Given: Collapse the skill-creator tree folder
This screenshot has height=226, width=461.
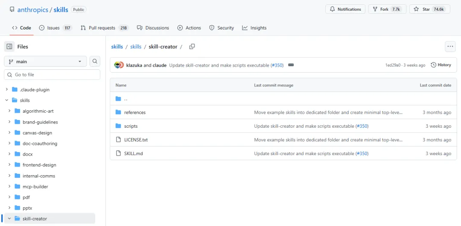Looking at the screenshot, I should pyautogui.click(x=9, y=219).
